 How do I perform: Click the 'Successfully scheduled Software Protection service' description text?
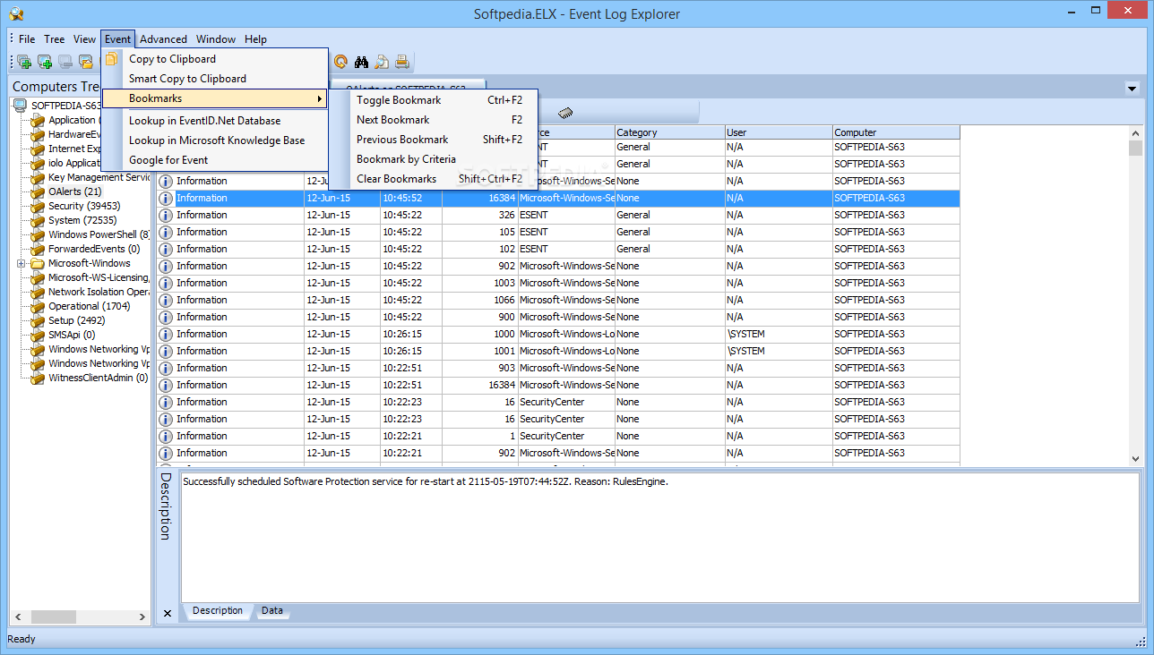pyautogui.click(x=426, y=481)
